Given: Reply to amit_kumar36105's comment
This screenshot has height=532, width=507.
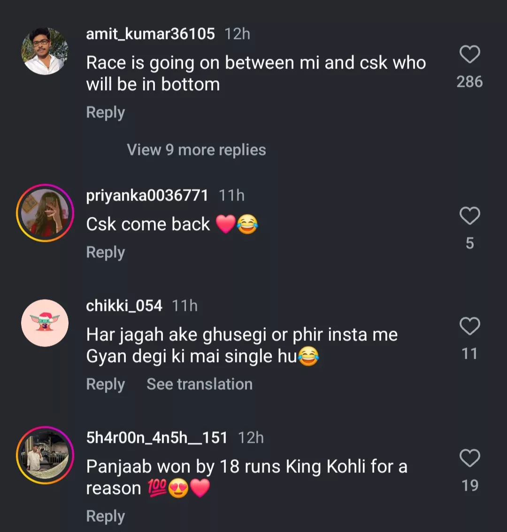Looking at the screenshot, I should coord(106,113).
